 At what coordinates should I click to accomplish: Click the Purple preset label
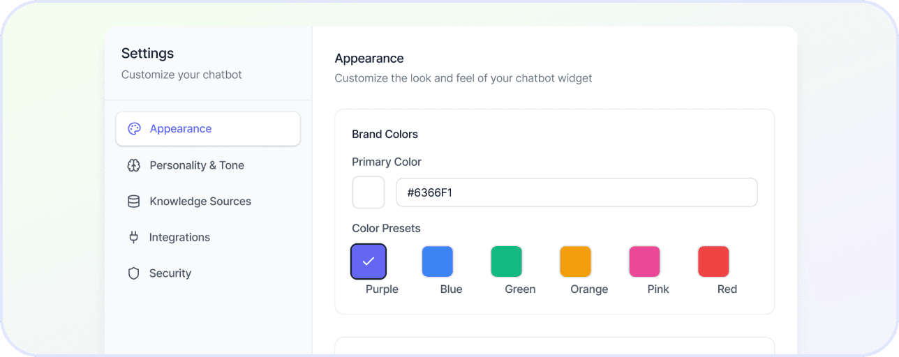(x=382, y=289)
